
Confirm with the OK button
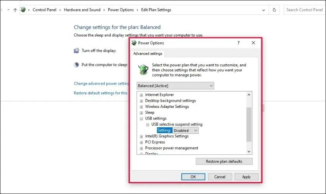click(193, 177)
